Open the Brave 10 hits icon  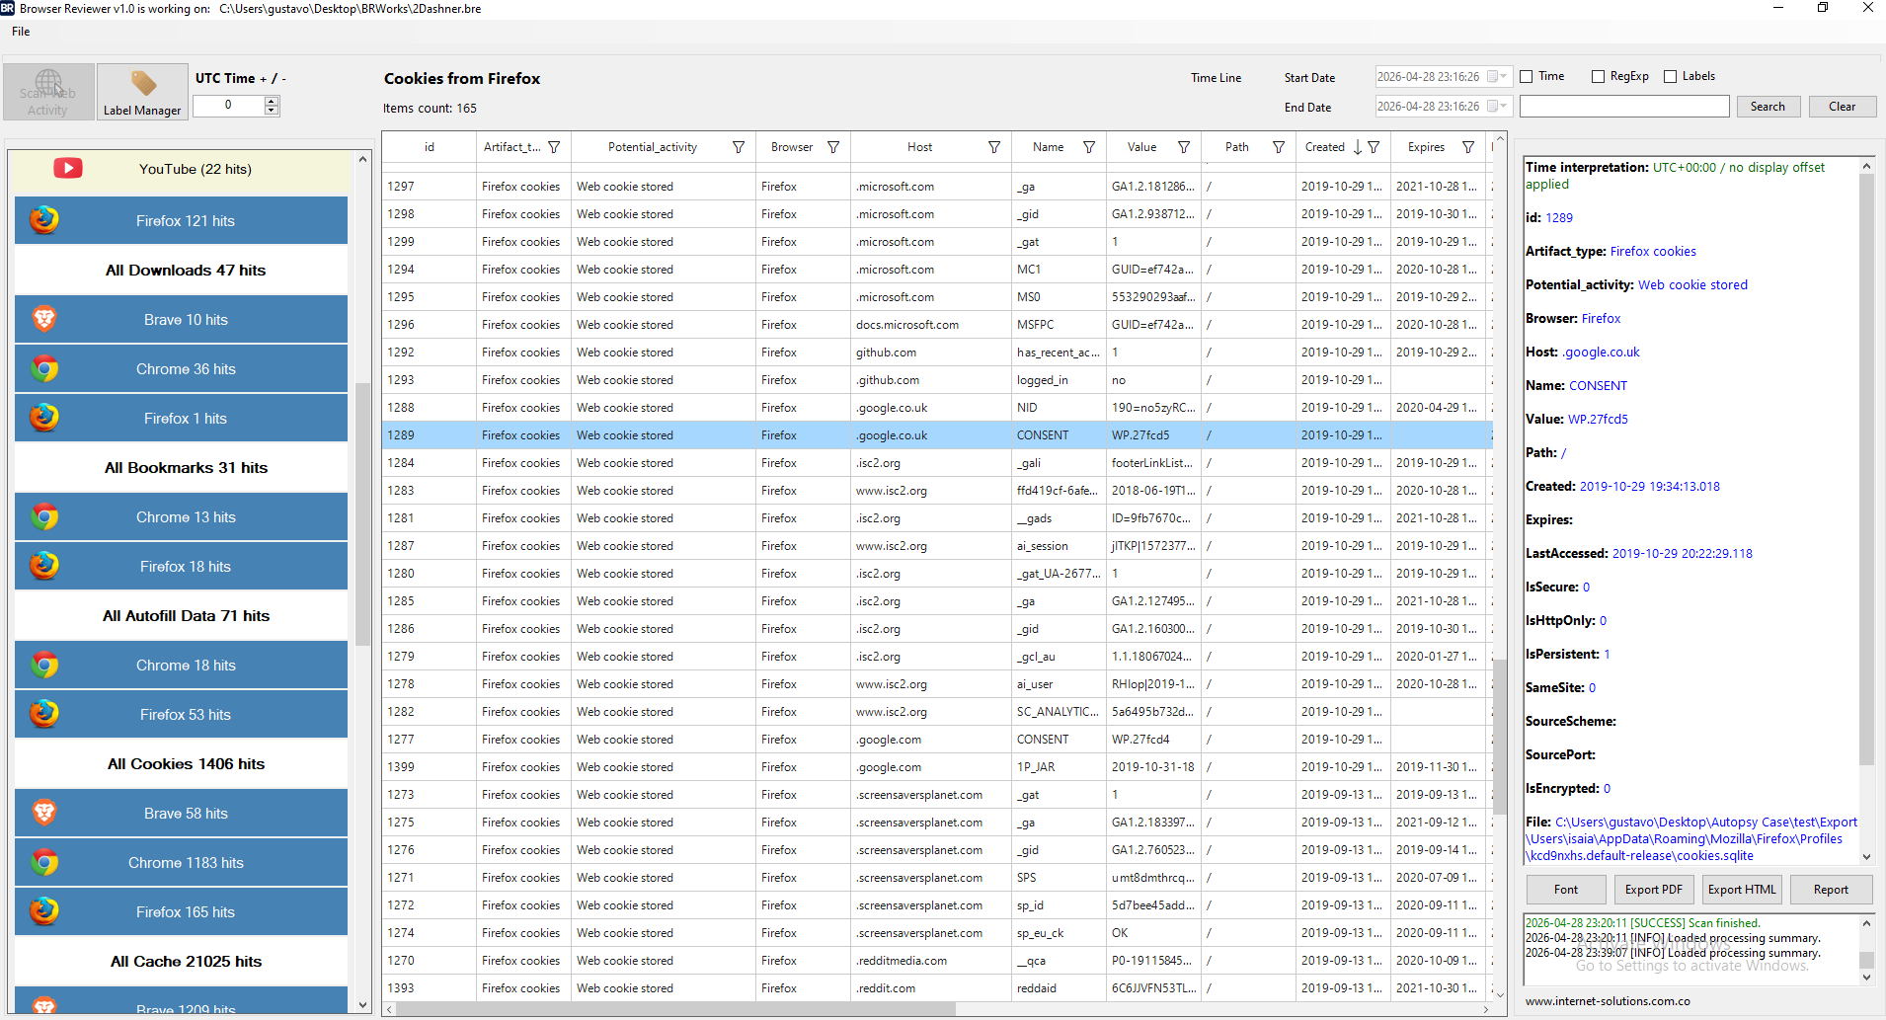[43, 319]
